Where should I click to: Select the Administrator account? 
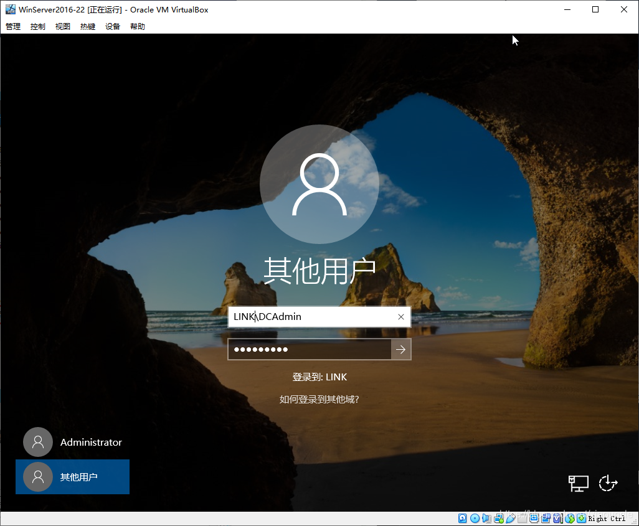(x=72, y=442)
